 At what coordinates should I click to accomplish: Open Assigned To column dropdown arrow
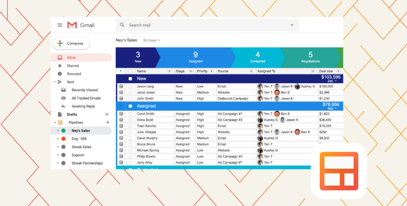pyautogui.click(x=313, y=71)
